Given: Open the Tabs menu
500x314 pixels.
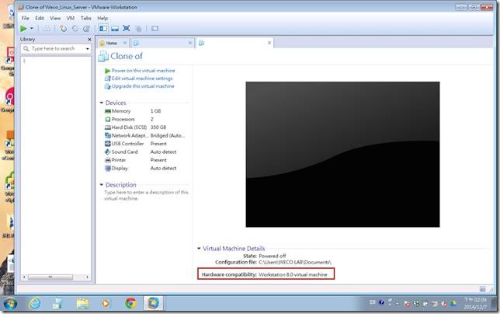Looking at the screenshot, I should click(85, 18).
